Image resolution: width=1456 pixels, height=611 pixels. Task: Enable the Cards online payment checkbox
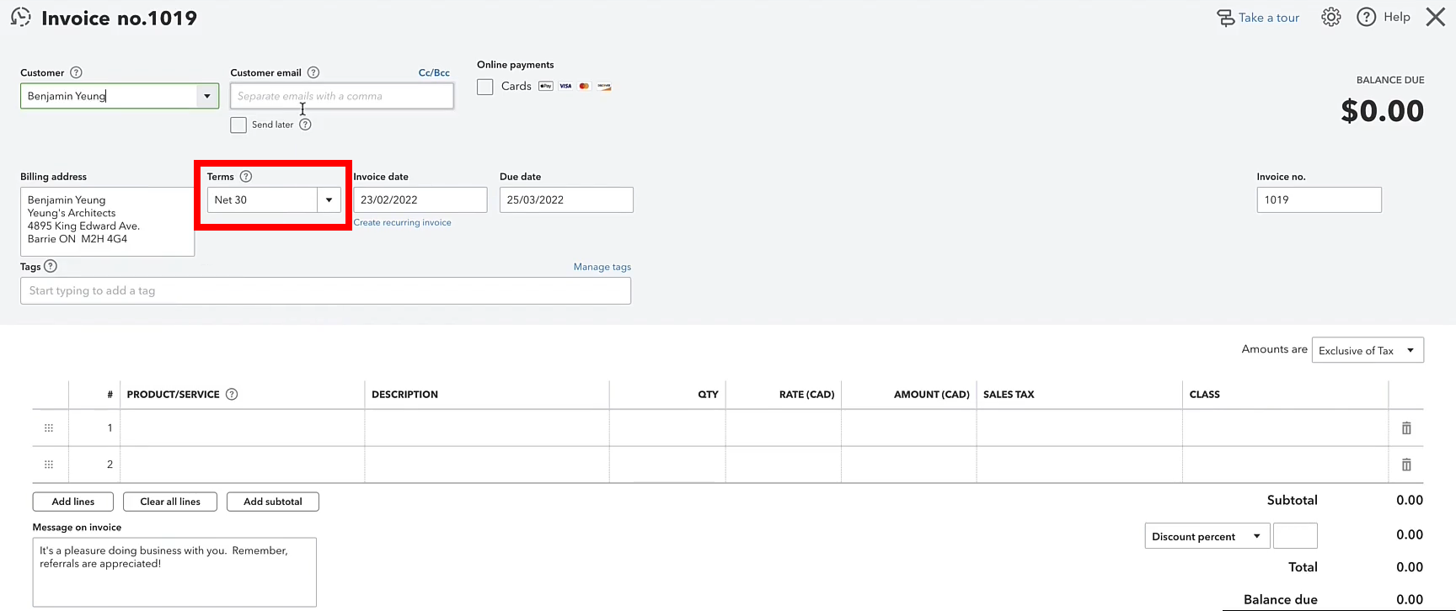click(x=485, y=87)
